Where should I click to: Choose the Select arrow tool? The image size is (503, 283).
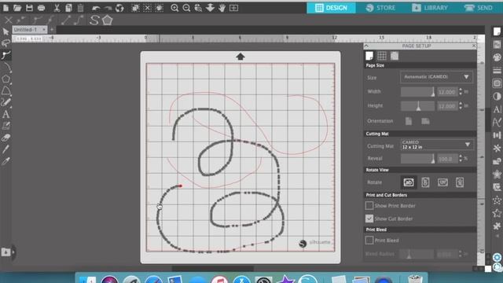tap(6, 31)
